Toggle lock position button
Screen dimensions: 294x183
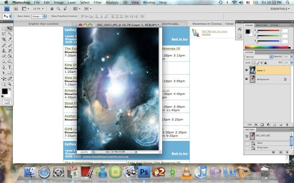(261, 63)
